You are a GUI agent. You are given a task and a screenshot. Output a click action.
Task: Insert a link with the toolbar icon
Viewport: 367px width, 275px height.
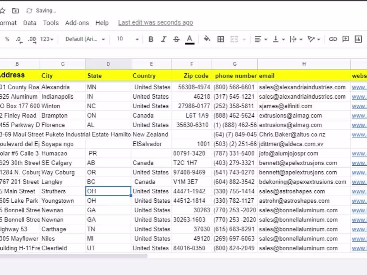point(333,39)
